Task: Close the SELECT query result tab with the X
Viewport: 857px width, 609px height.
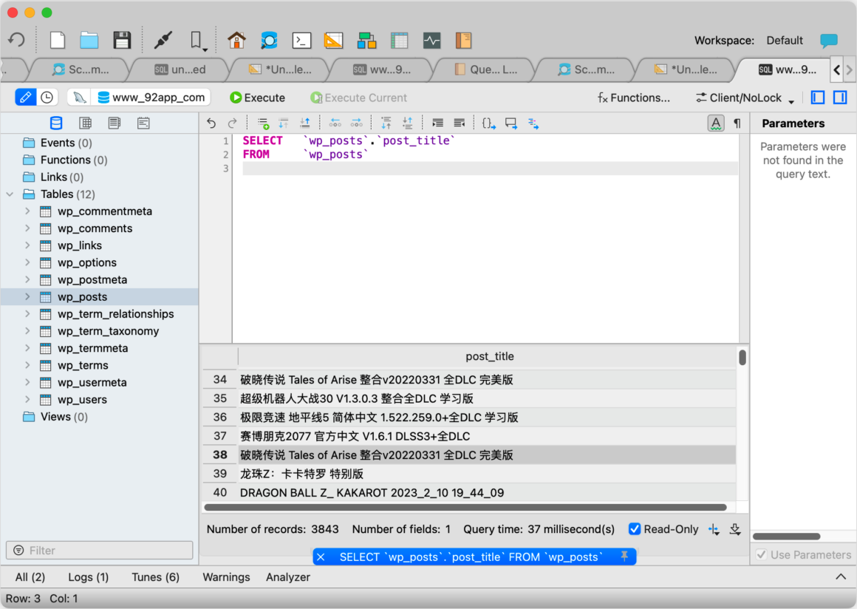Action: tap(321, 557)
